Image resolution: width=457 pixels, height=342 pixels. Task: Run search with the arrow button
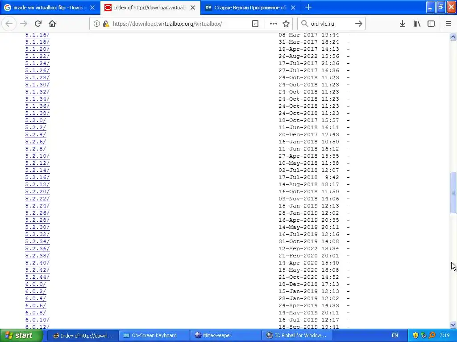[x=358, y=24]
